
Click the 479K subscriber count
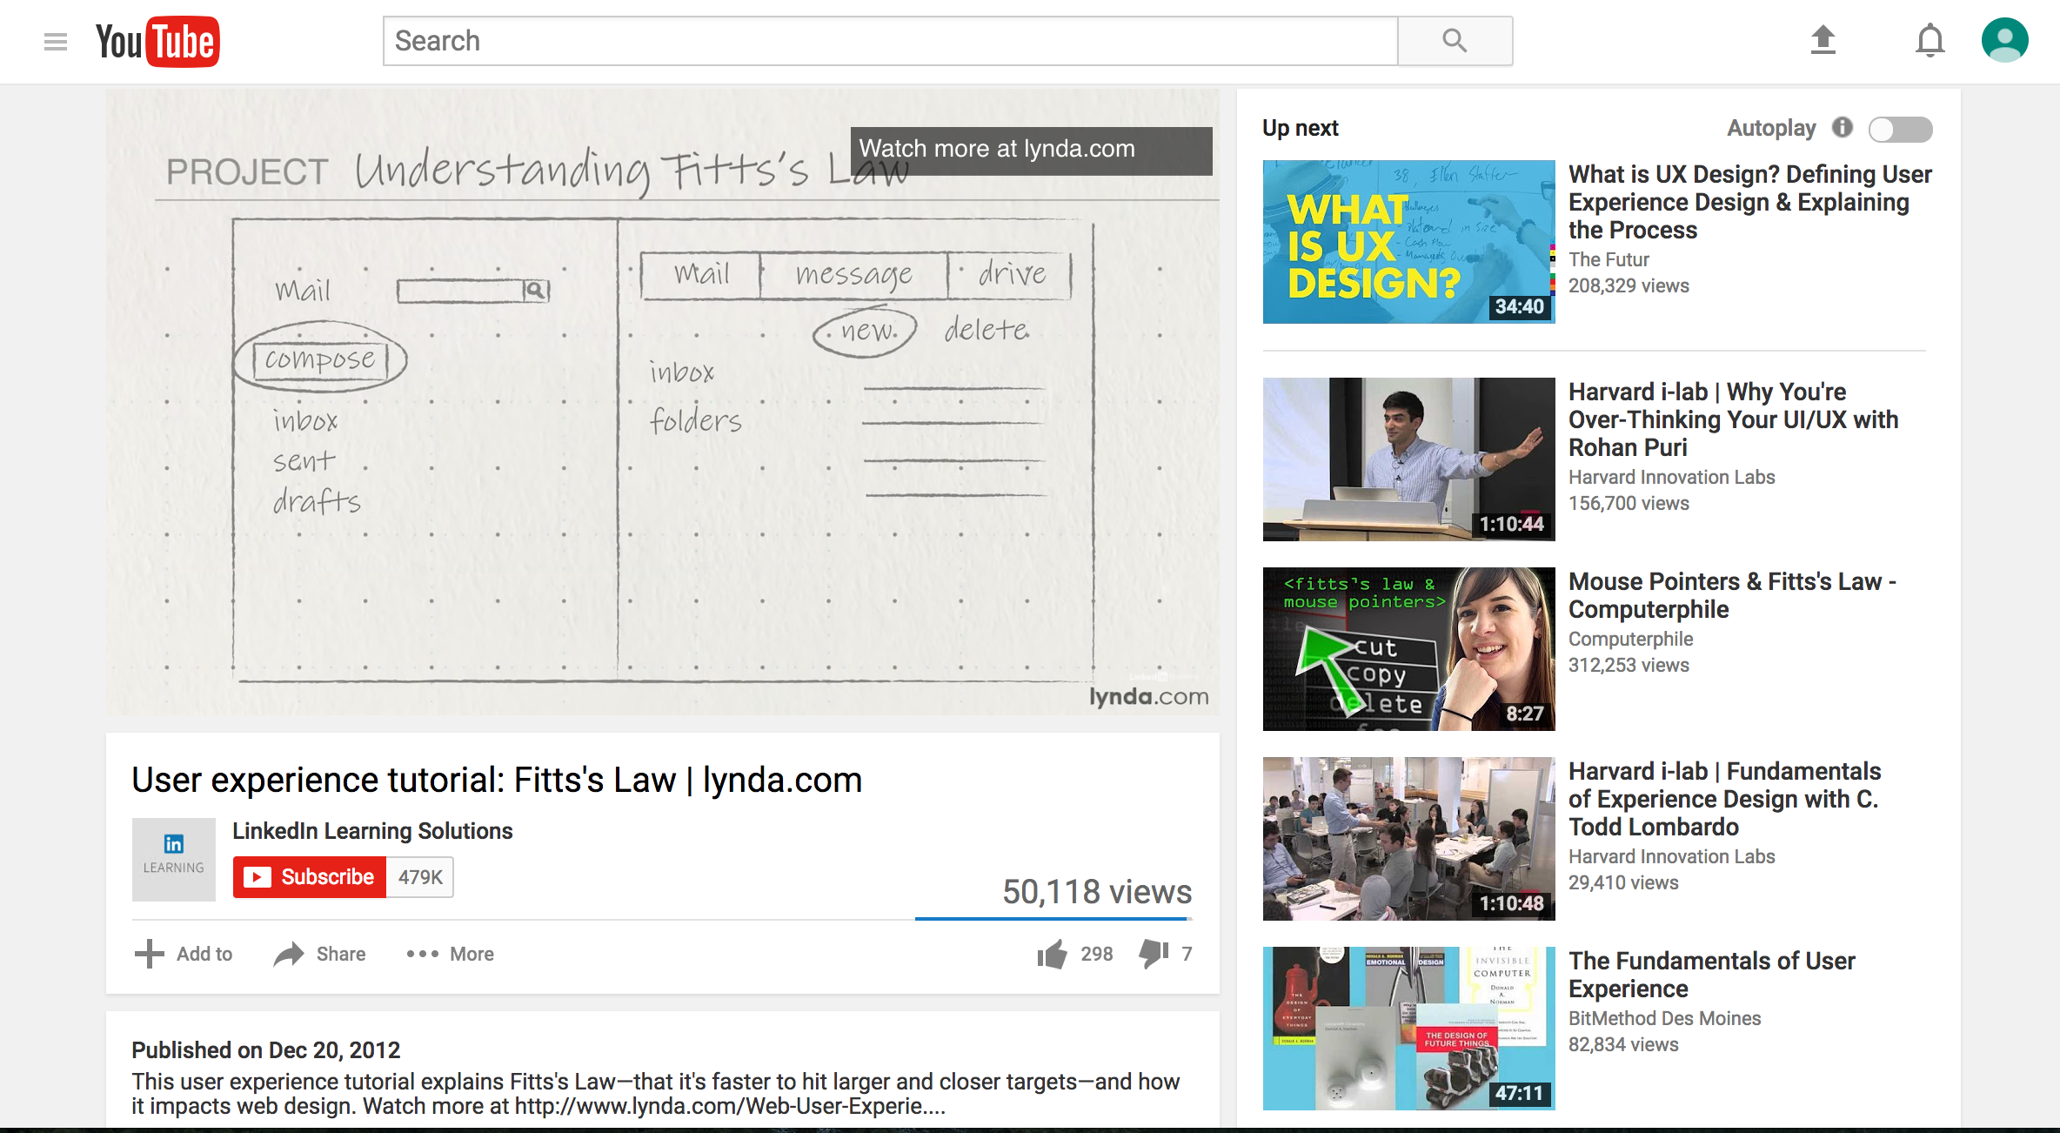pos(420,876)
